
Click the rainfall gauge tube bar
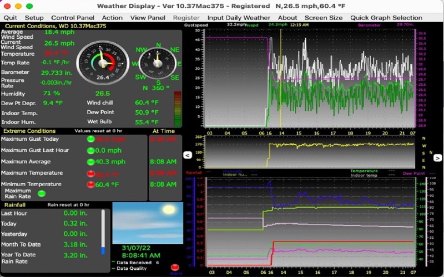[x=103, y=232]
